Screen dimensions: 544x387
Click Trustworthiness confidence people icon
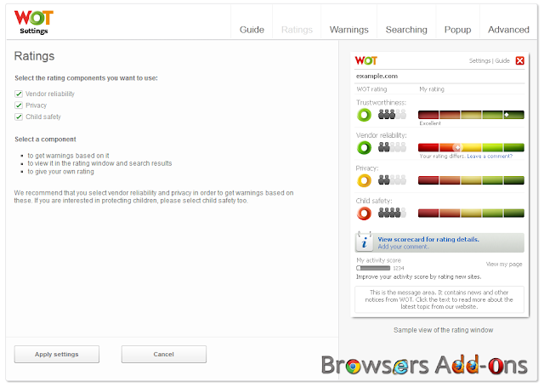click(392, 114)
